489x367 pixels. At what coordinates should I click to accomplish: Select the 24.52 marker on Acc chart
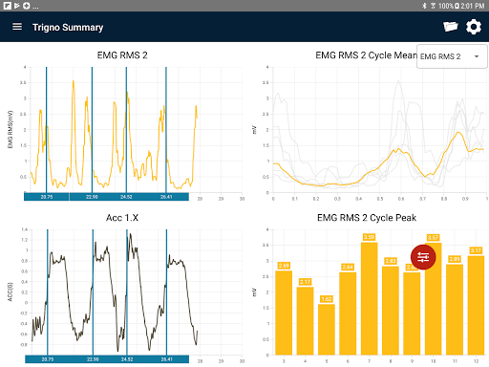coord(127,359)
